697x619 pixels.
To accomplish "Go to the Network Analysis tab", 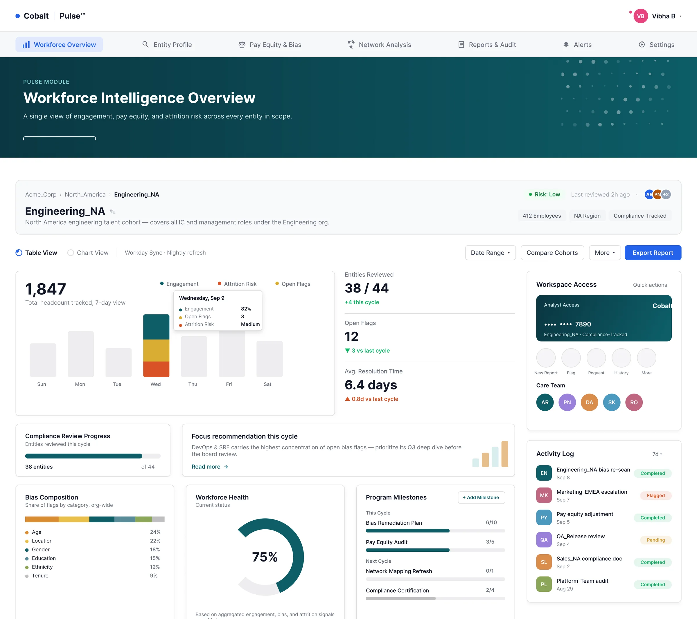I will 379,45.
